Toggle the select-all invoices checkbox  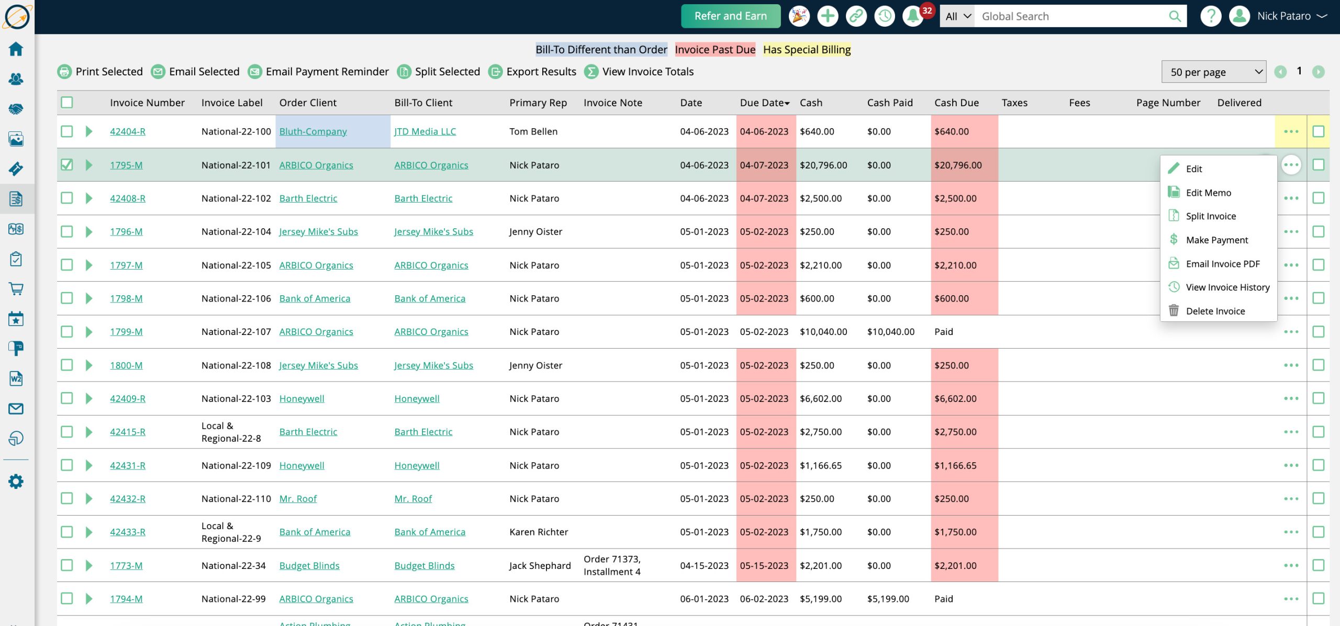coord(66,103)
